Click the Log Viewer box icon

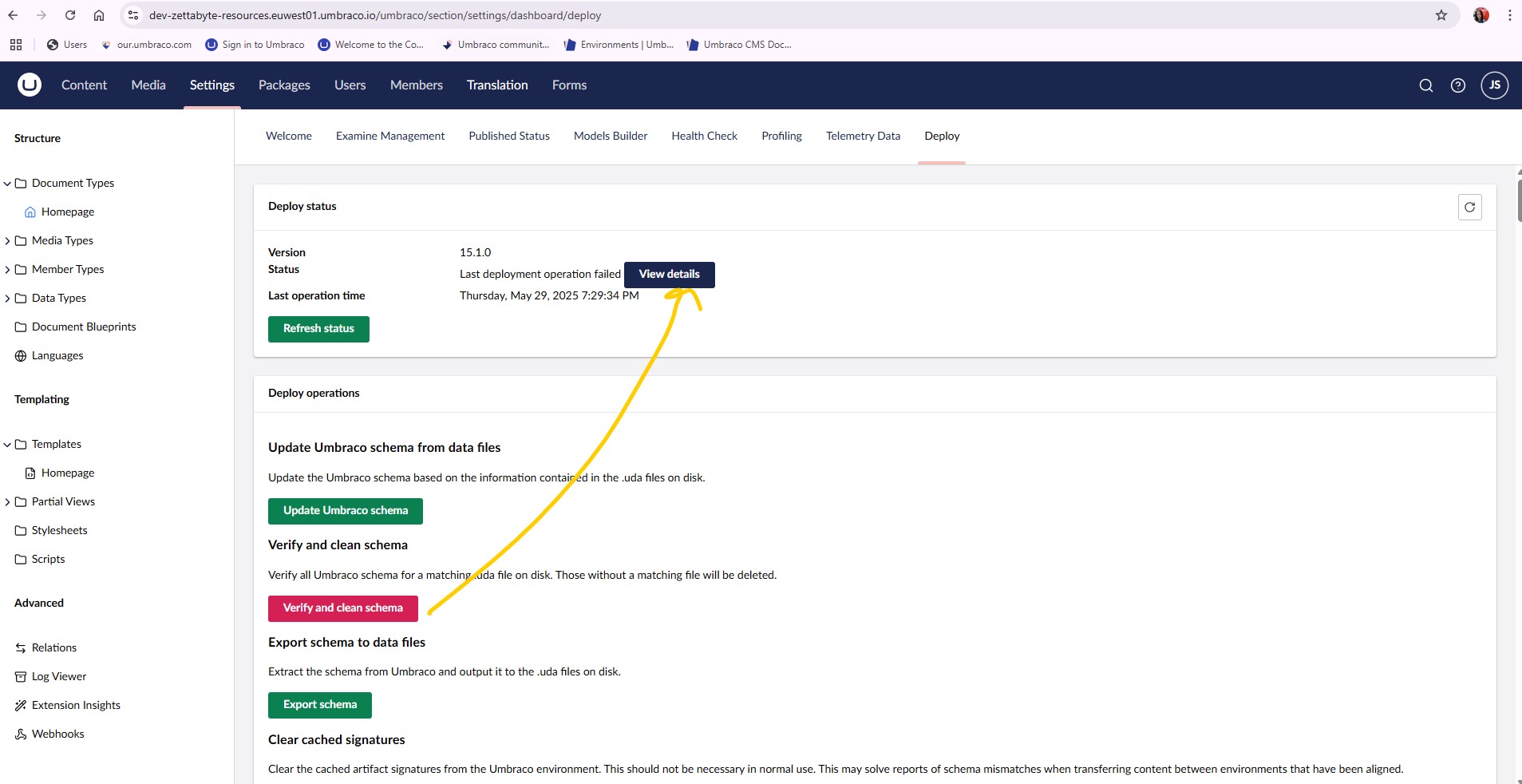pyautogui.click(x=21, y=677)
